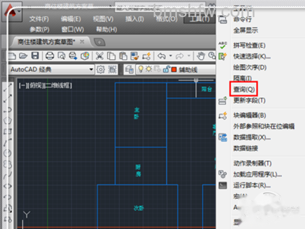Viewport: 305px width, 229px height.
Task: Choose 绘图次序(D) menu entry
Action: point(250,67)
